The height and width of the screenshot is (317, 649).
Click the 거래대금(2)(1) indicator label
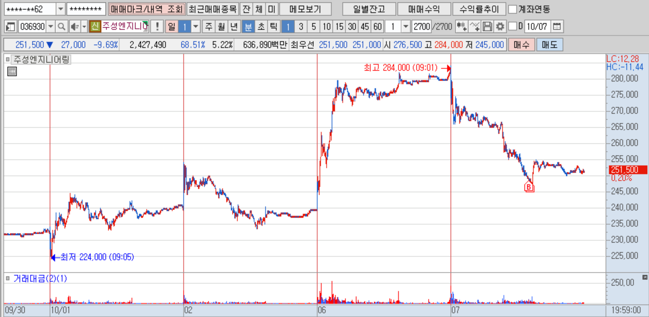pyautogui.click(x=40, y=278)
